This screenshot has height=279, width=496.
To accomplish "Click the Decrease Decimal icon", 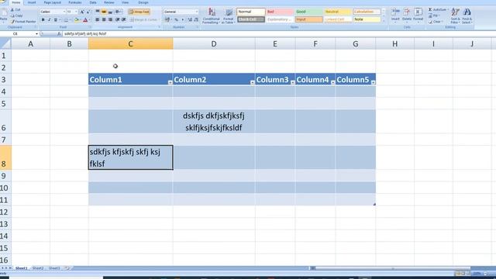I will pyautogui.click(x=196, y=19).
